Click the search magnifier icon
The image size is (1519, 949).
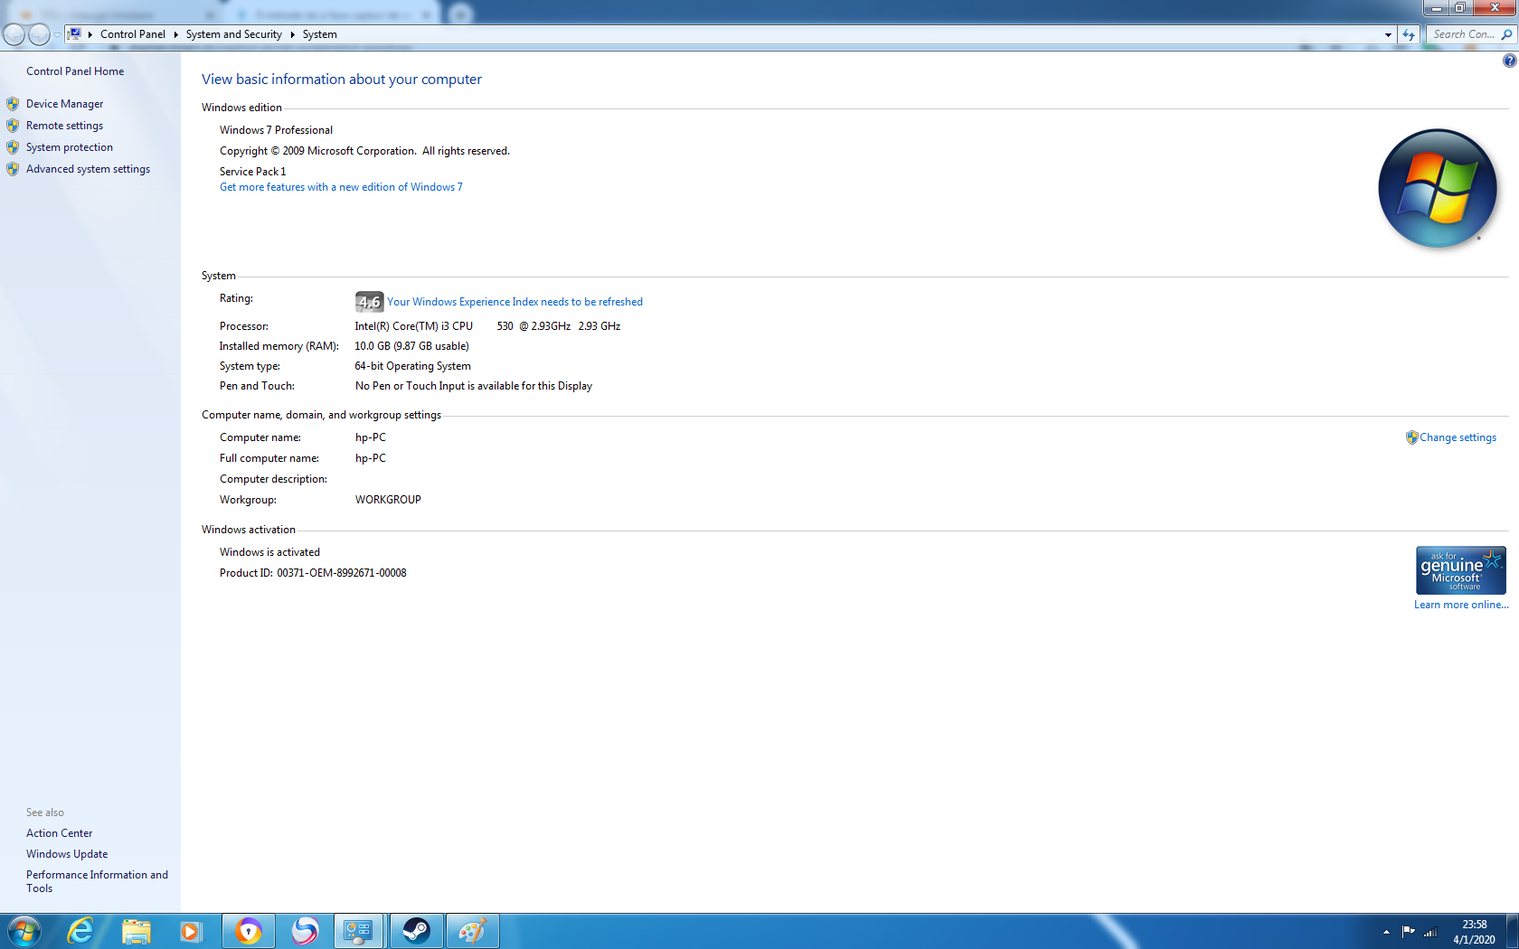point(1506,34)
